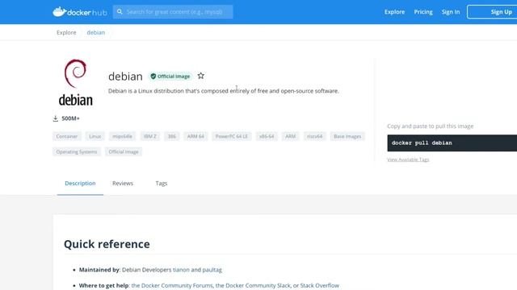
Task: Click Sign In
Action: (451, 12)
